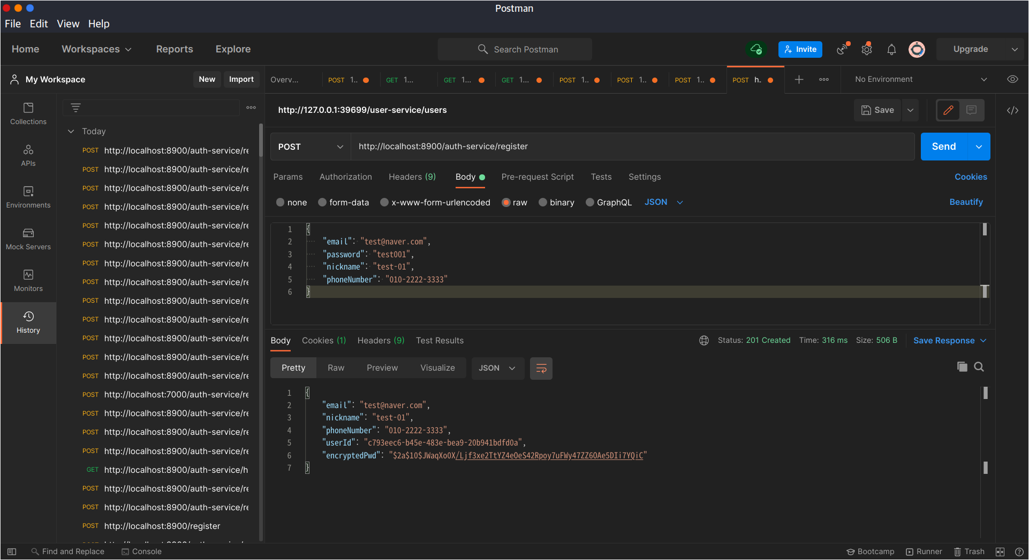Open the response Cookies (1) tab
The width and height of the screenshot is (1029, 560).
(x=324, y=341)
